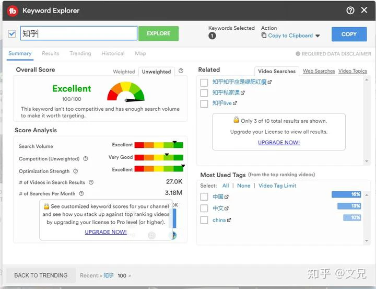Image resolution: width=376 pixels, height=289 pixels.
Task: Click help icon next to Competition (Unweighted)
Action: pyautogui.click(x=85, y=159)
